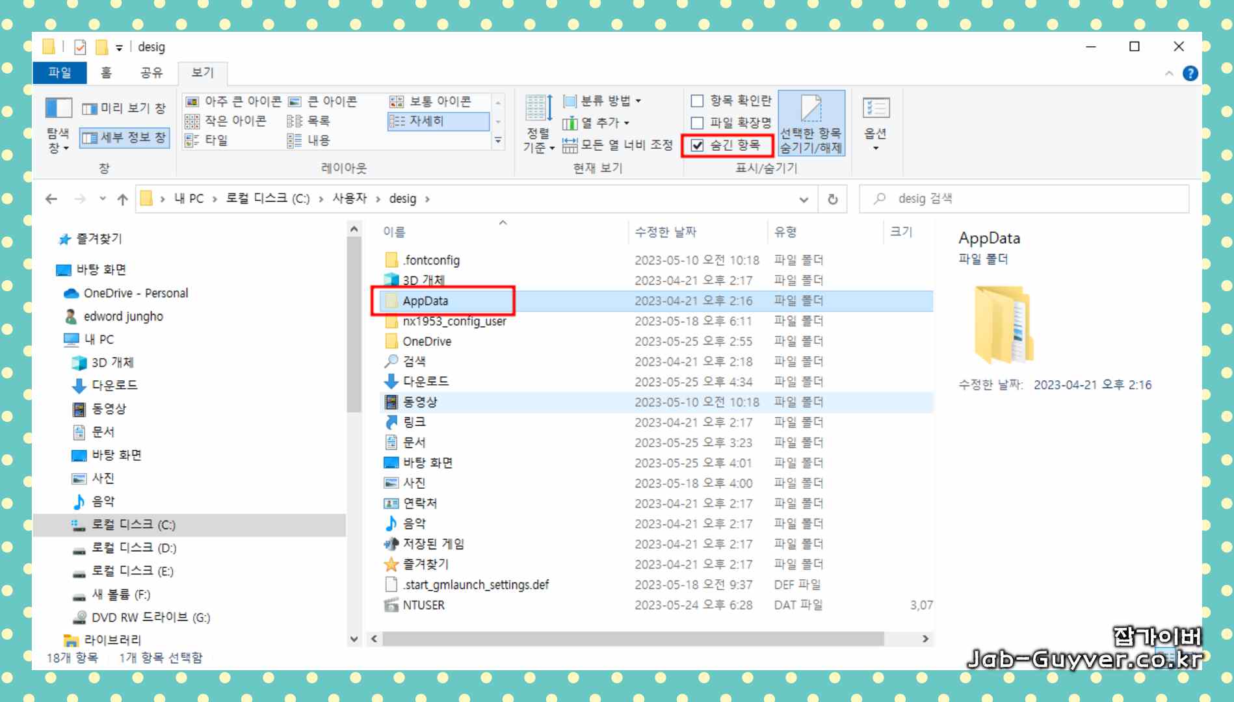Viewport: 1234px width, 702px height.
Task: Toggle the 세부 정보 창 (details pane)
Action: pyautogui.click(x=124, y=137)
